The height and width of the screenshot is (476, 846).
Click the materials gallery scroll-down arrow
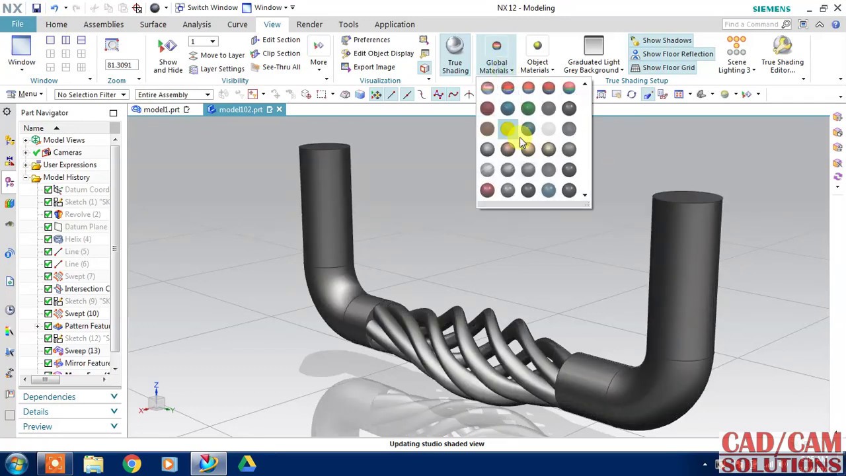click(585, 195)
